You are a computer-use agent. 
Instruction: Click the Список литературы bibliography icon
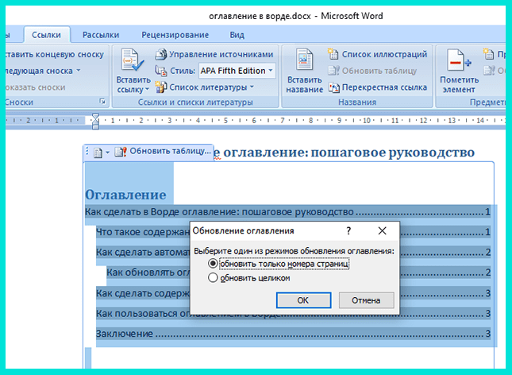(160, 87)
